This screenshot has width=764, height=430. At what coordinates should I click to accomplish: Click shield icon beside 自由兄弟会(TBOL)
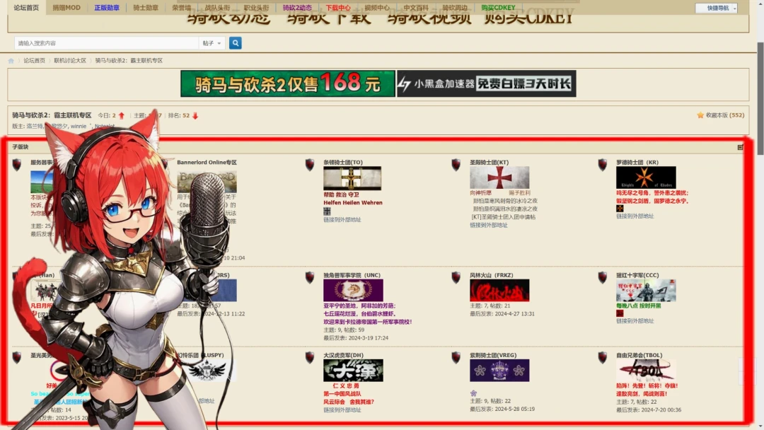603,357
